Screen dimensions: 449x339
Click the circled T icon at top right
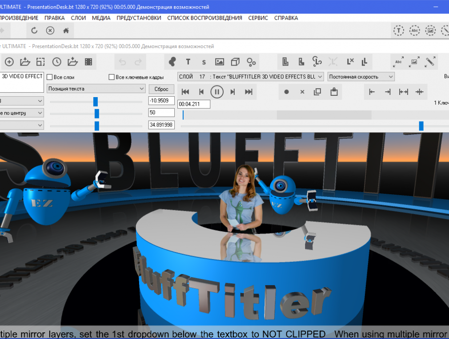coord(399,30)
